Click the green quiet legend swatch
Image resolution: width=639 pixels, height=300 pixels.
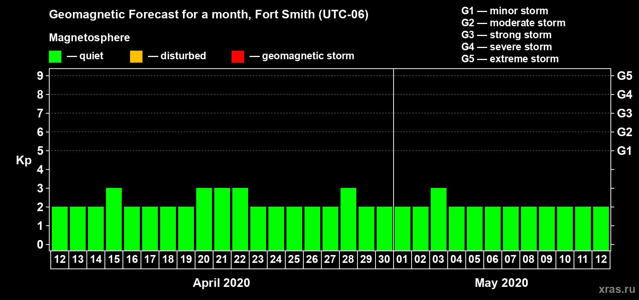[x=55, y=57]
